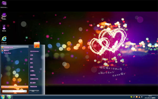Viewport: 158px width, 99px height.
Task: Click the magnifier icon in search box
Action: [x=25, y=91]
